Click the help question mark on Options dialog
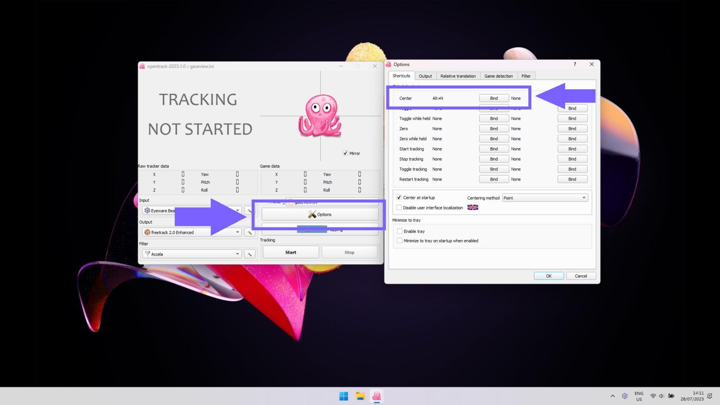The image size is (720, 405). (x=575, y=64)
